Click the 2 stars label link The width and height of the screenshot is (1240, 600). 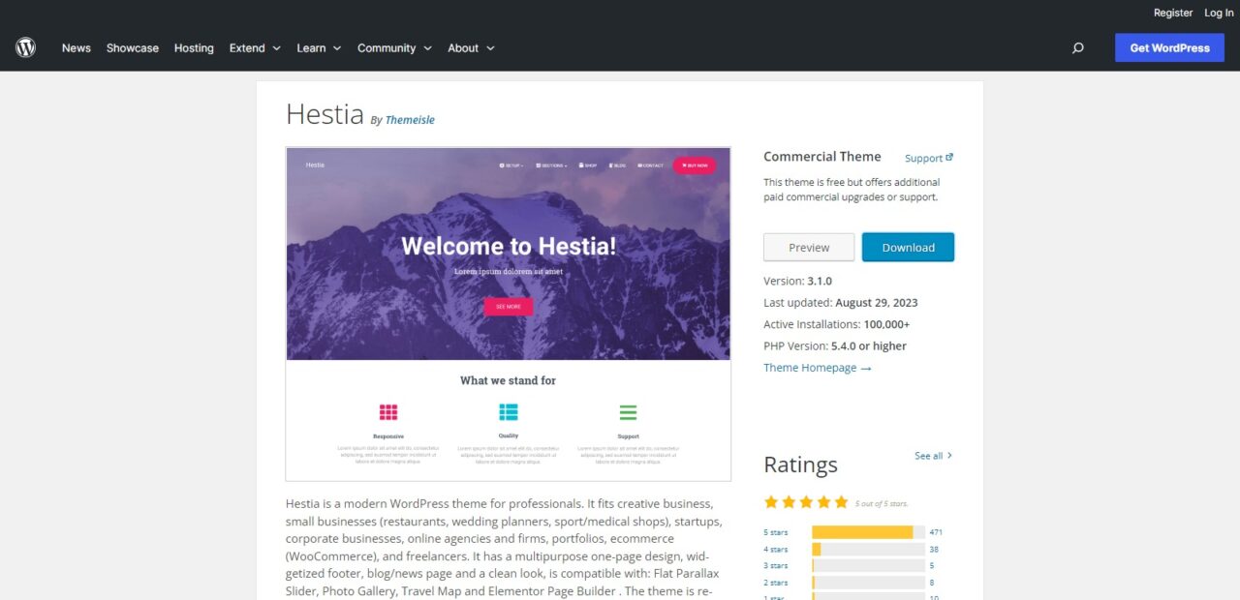coord(775,583)
